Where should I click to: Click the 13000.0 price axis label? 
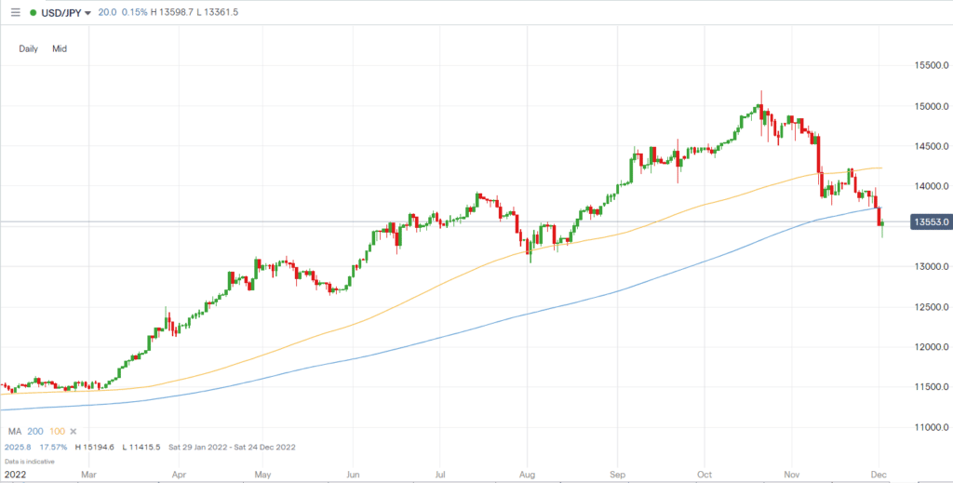[932, 267]
